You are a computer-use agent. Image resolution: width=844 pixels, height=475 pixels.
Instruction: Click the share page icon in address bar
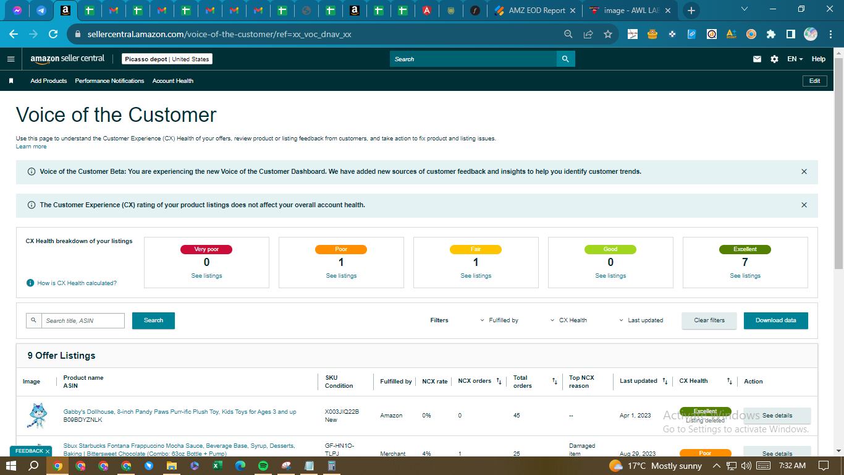[x=588, y=34]
